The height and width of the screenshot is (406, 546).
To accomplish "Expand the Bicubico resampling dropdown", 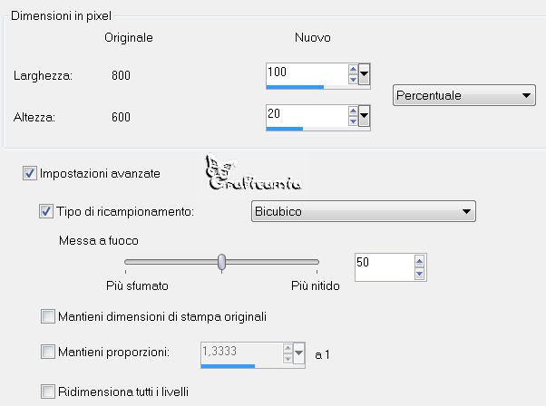I will 363,211.
